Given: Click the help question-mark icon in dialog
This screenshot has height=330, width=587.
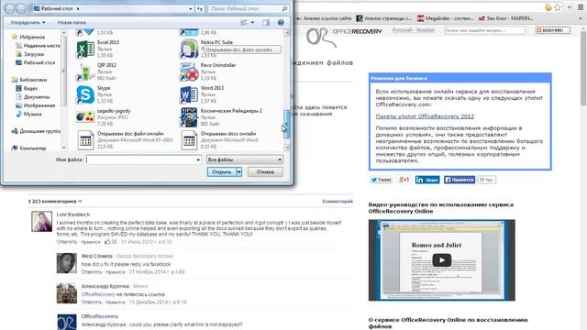Looking at the screenshot, I should tap(281, 22).
